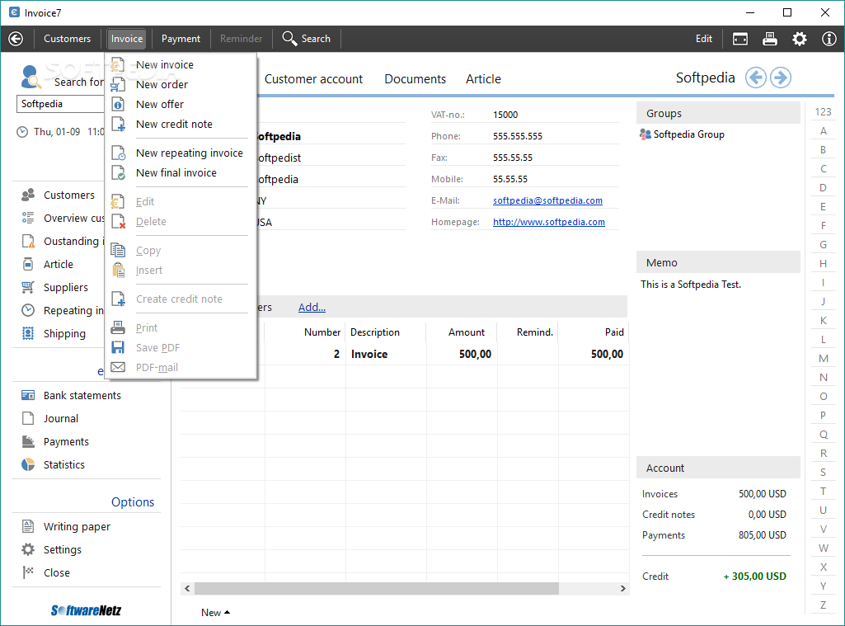
Task: Choose New invoice from the menu
Action: pos(164,64)
